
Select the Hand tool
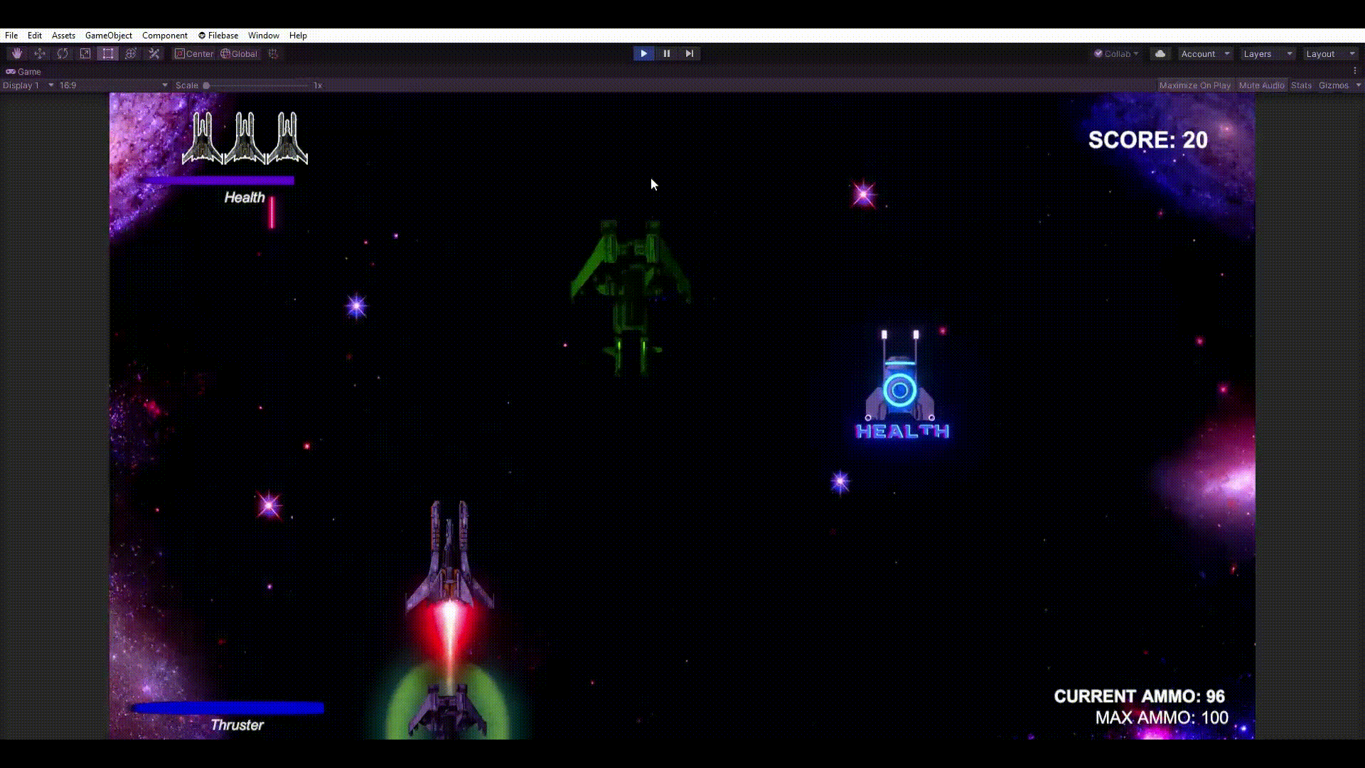tap(17, 53)
